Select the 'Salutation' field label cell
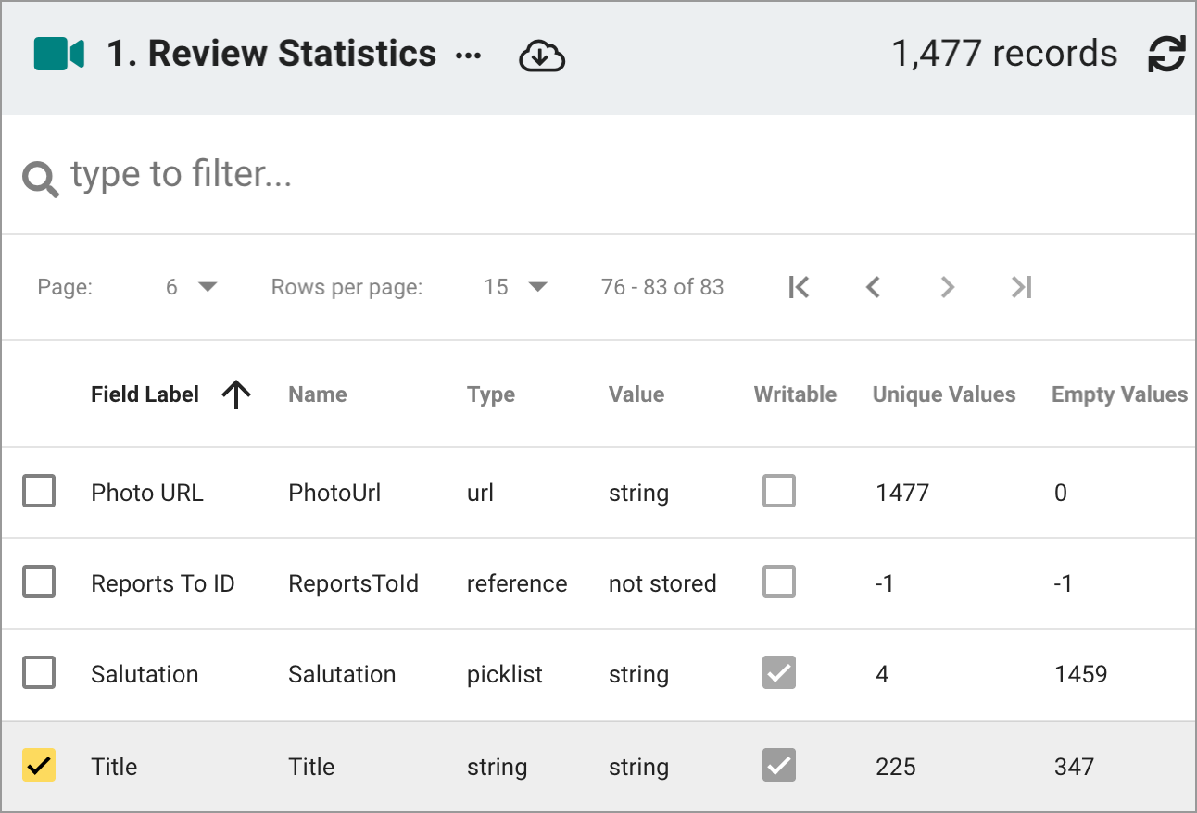Viewport: 1197px width, 813px height. point(145,674)
